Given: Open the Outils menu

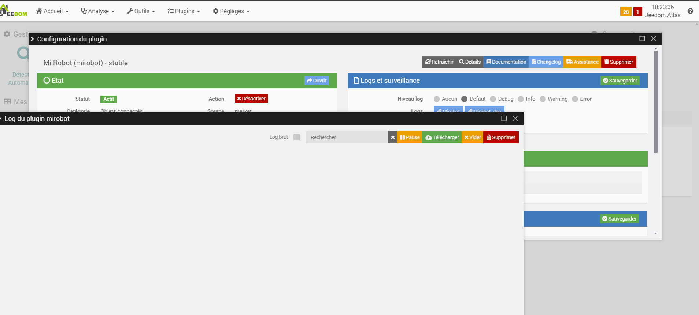Looking at the screenshot, I should [141, 11].
